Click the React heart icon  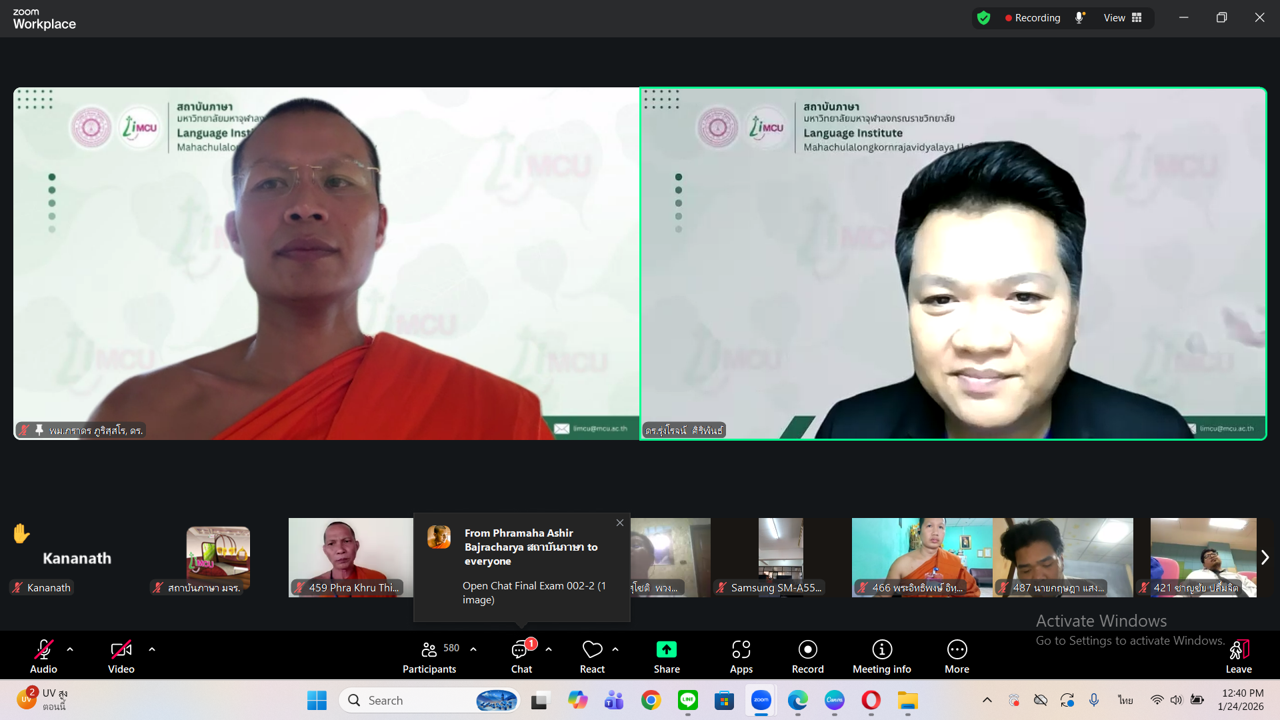(x=592, y=649)
